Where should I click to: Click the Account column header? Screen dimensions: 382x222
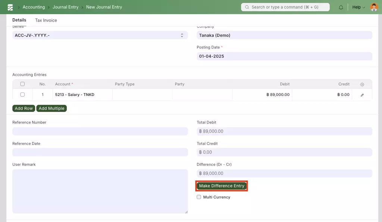[64, 84]
